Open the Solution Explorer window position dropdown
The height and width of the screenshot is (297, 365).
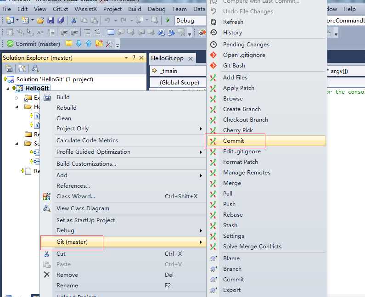click(126, 57)
